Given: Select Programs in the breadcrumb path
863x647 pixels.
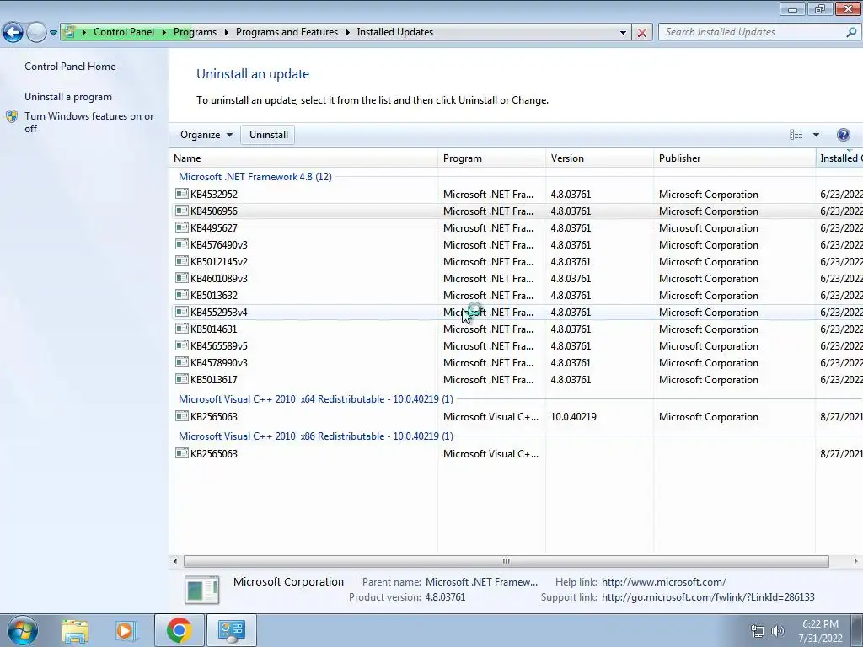Looking at the screenshot, I should [195, 32].
